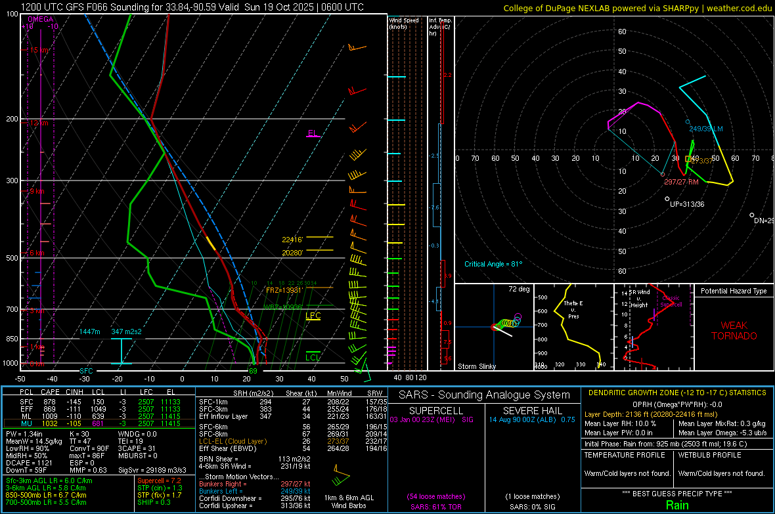Select the EFF parcel row in the table

[99, 409]
